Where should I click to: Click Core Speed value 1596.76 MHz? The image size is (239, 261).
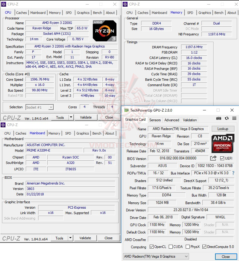click(40, 80)
